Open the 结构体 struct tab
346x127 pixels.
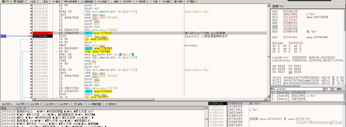pos(110,104)
